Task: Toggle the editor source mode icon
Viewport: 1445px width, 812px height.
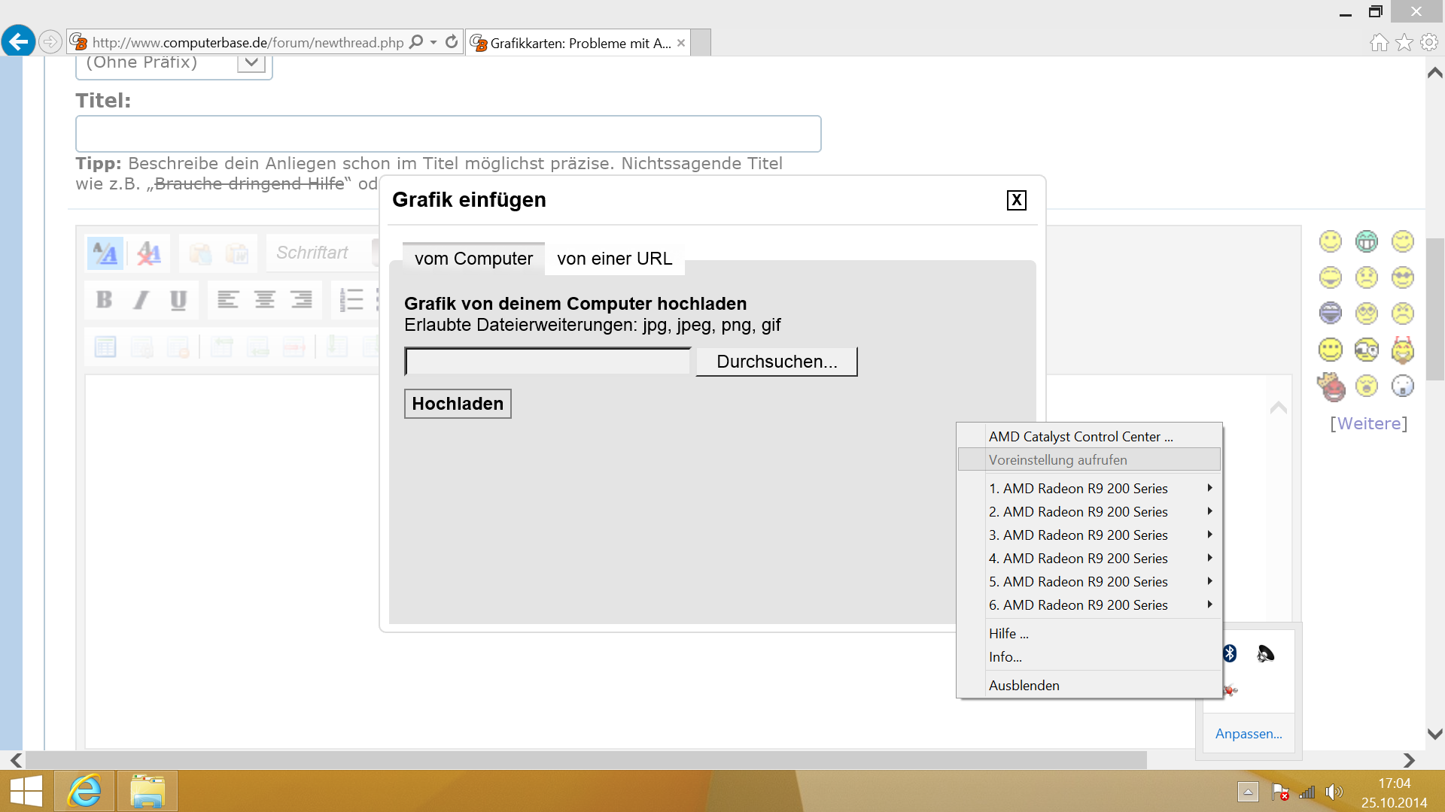Action: coord(105,253)
